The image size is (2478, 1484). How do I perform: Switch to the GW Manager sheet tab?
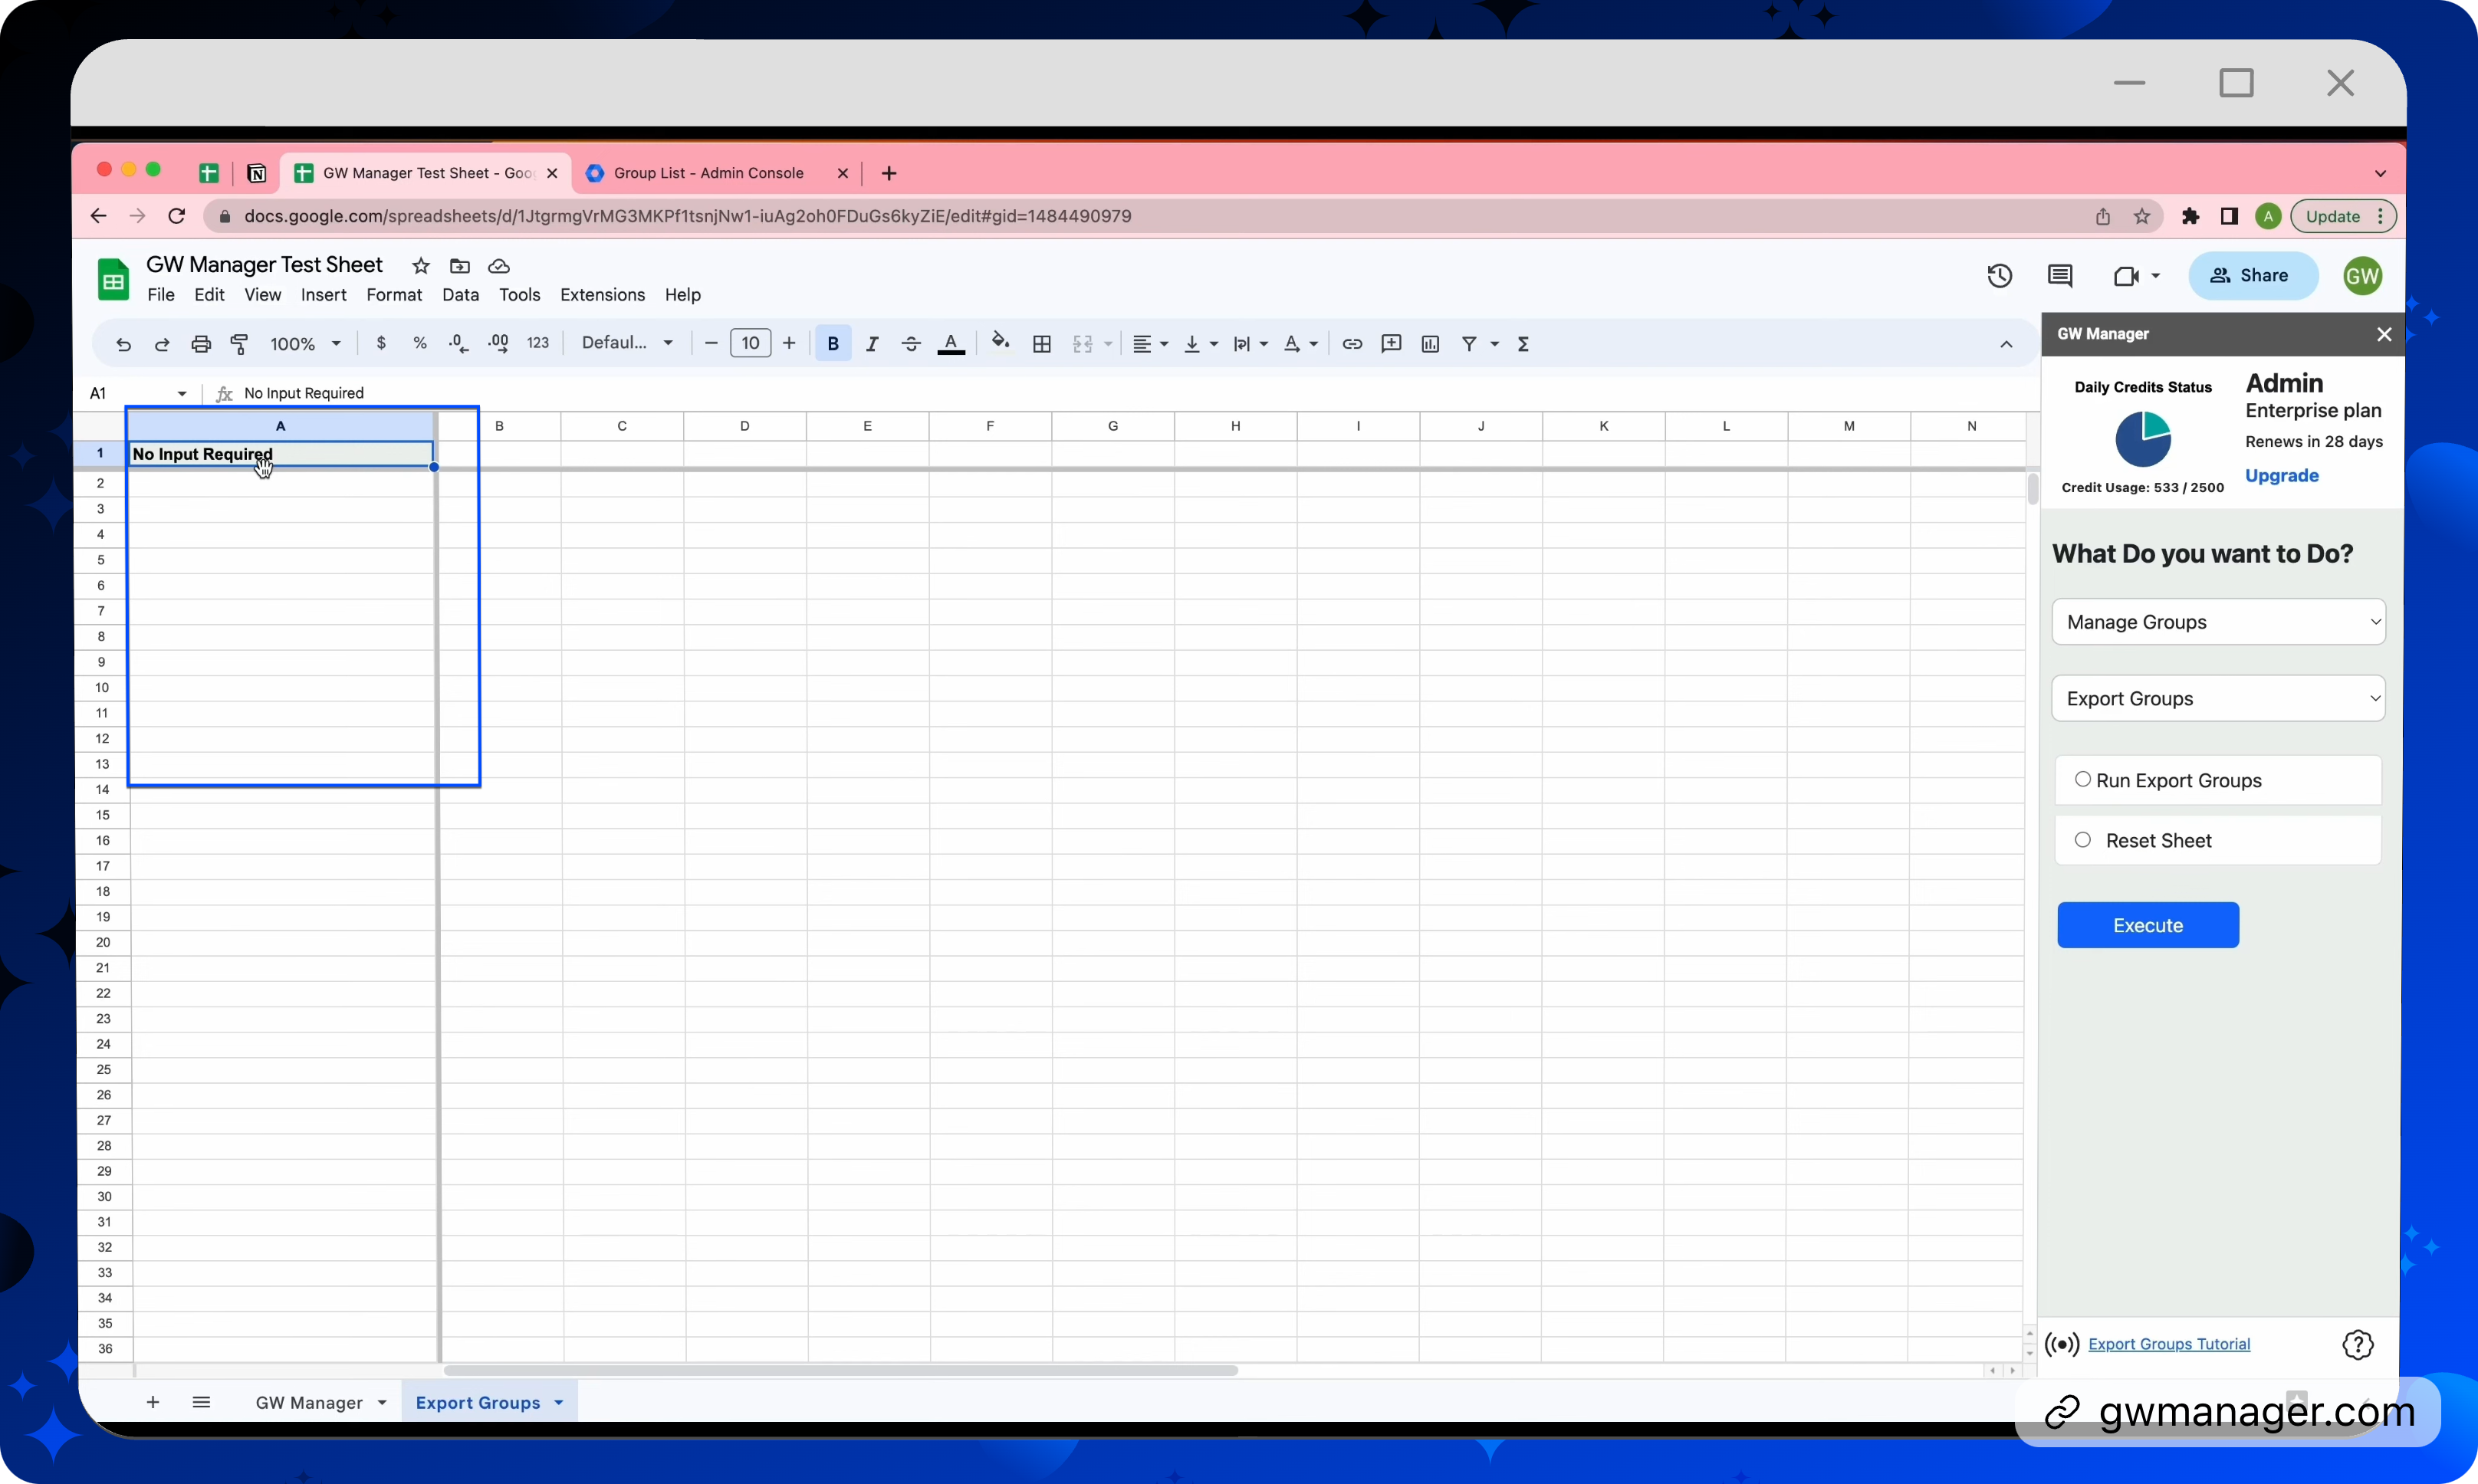(x=309, y=1403)
